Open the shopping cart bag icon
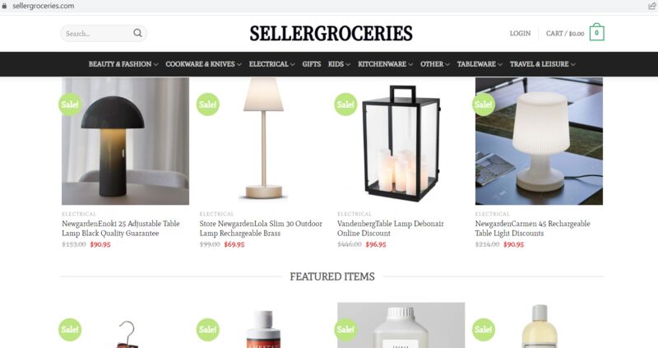658x348 pixels. [x=596, y=32]
